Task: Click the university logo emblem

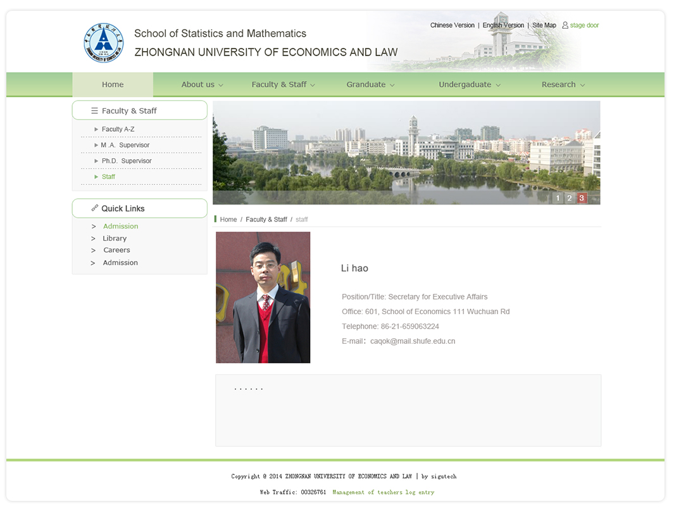Action: [103, 42]
